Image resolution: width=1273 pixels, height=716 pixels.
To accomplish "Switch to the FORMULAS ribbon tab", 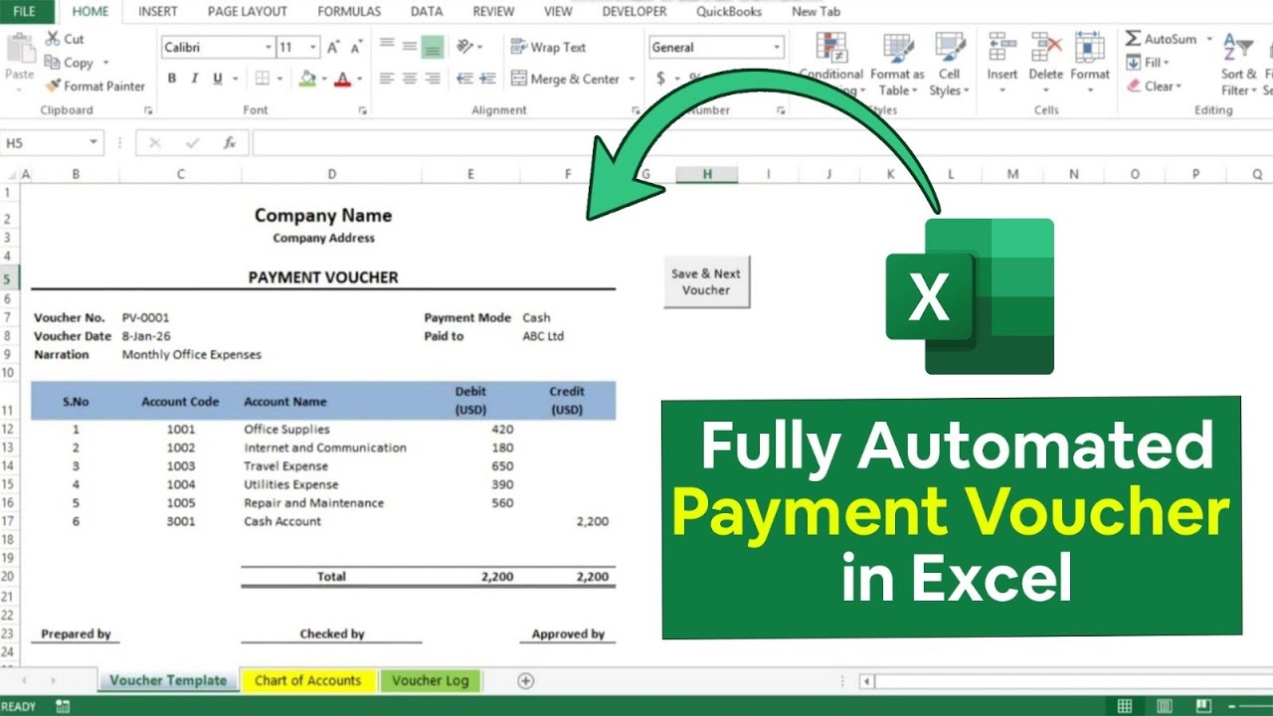I will [349, 11].
